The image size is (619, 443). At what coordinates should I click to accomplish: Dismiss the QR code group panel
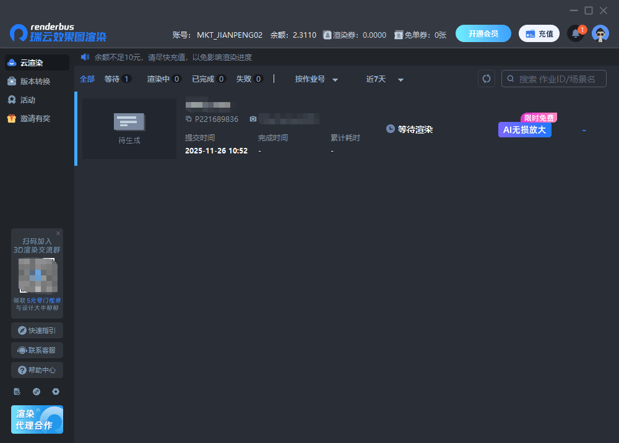coord(58,233)
